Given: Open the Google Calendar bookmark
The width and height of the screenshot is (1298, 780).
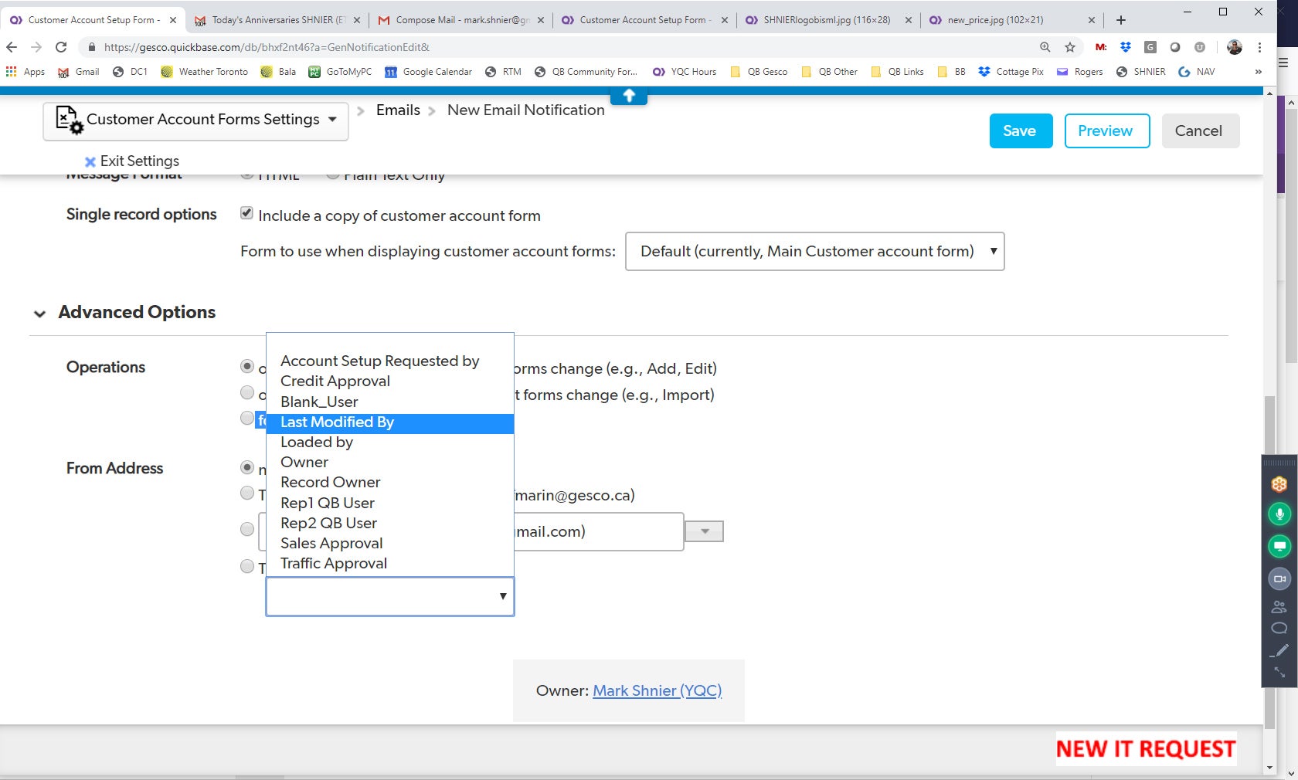Looking at the screenshot, I should (x=429, y=72).
